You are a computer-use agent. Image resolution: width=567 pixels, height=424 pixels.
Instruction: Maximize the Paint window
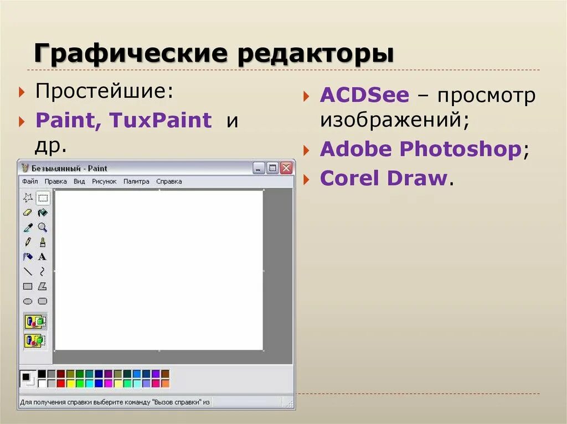272,168
